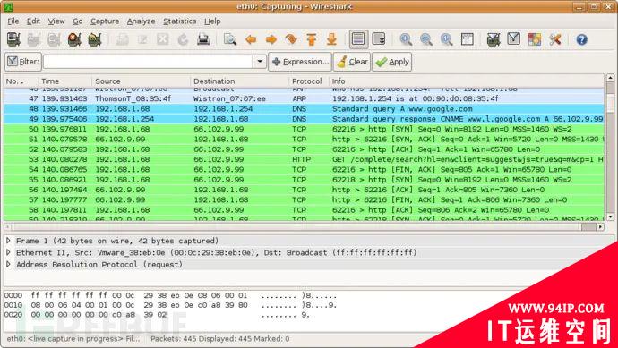
Task: Expand the Ethernet II details node
Action: pyautogui.click(x=8, y=252)
